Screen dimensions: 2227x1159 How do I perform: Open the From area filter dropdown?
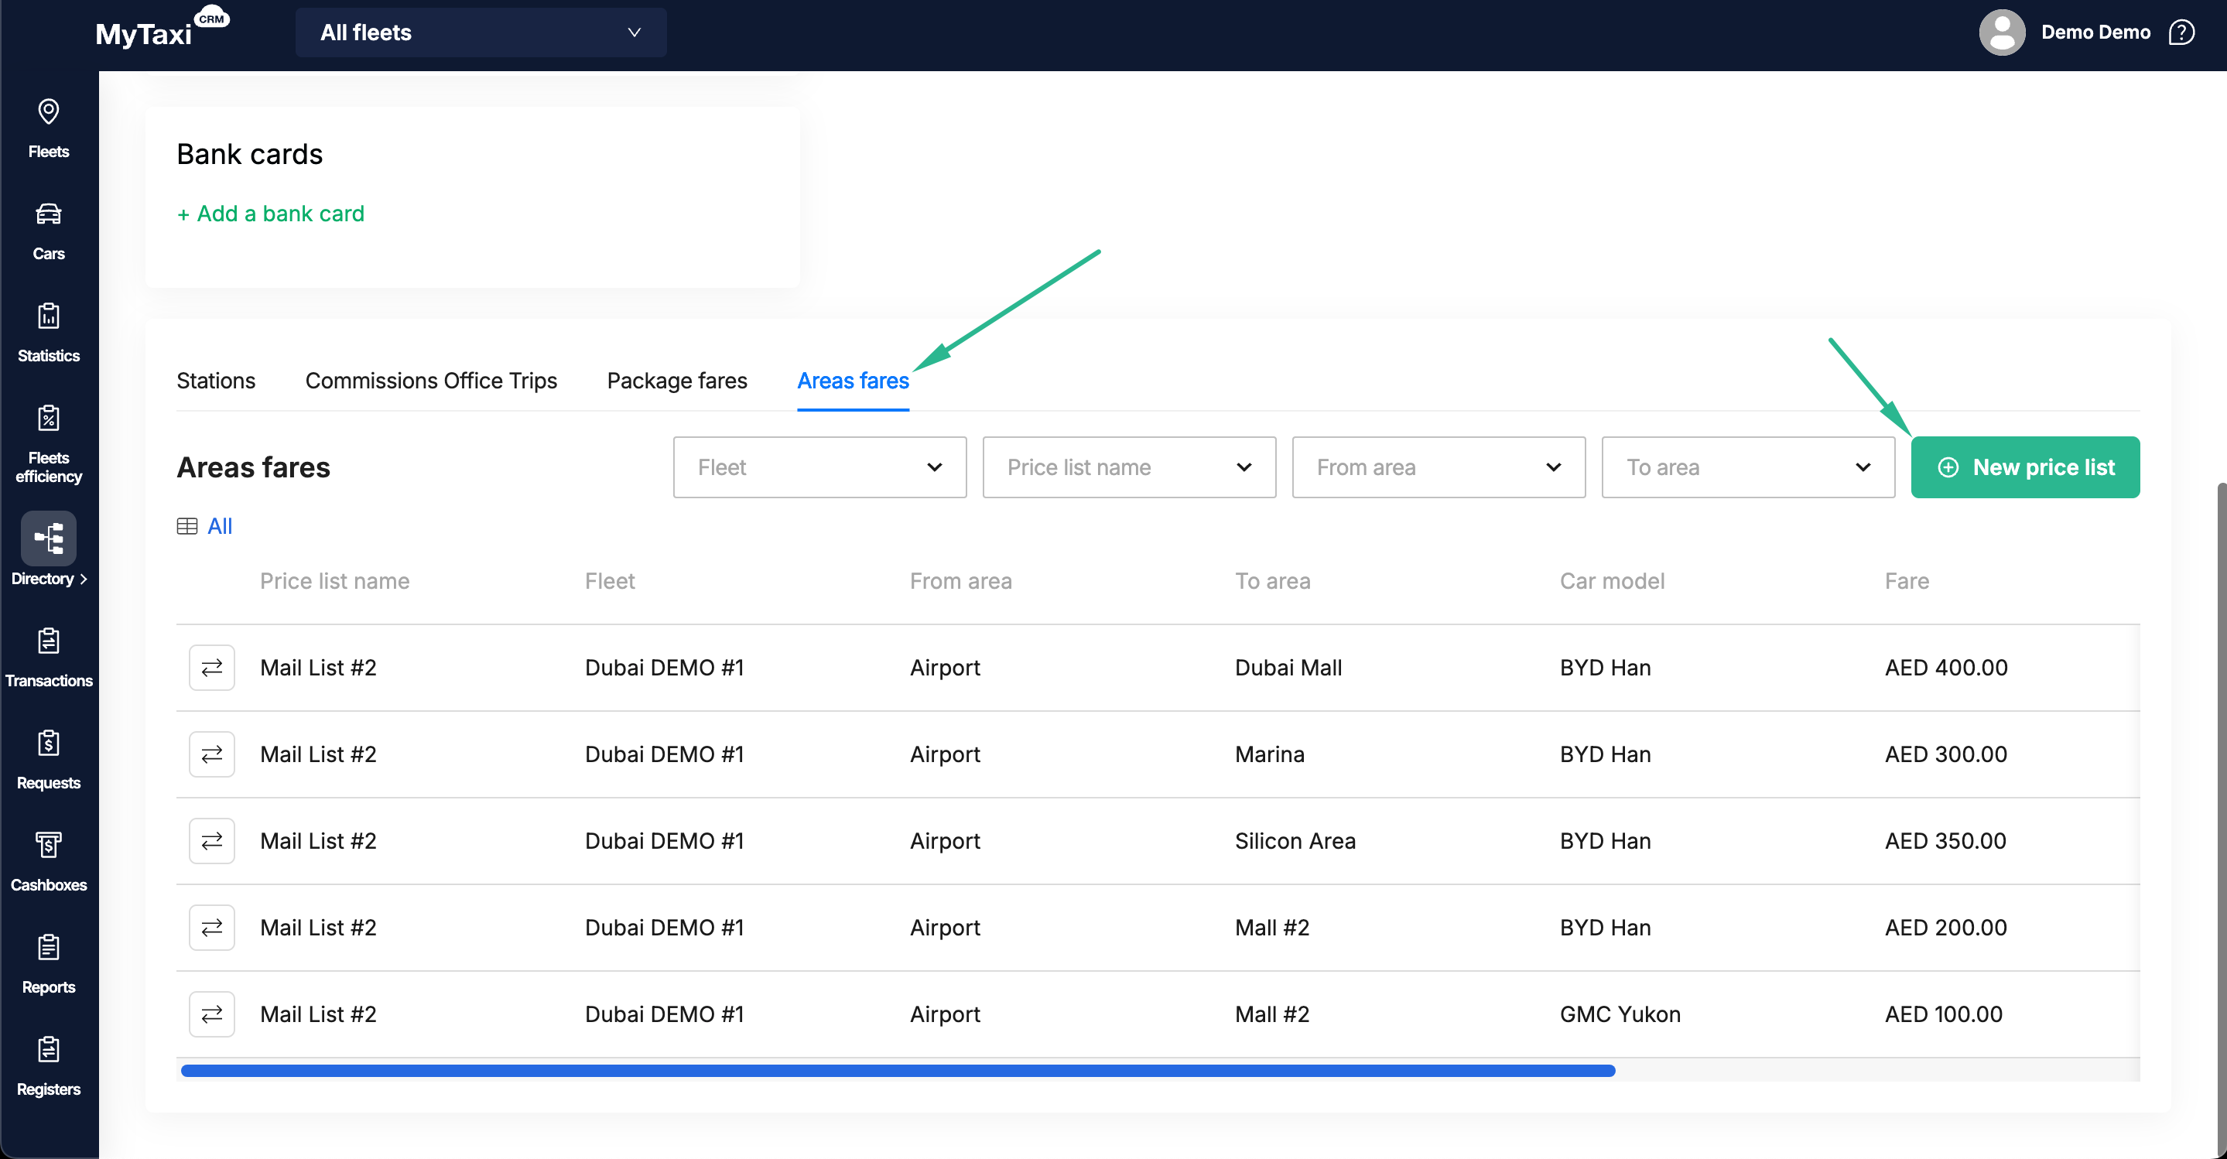(1438, 467)
